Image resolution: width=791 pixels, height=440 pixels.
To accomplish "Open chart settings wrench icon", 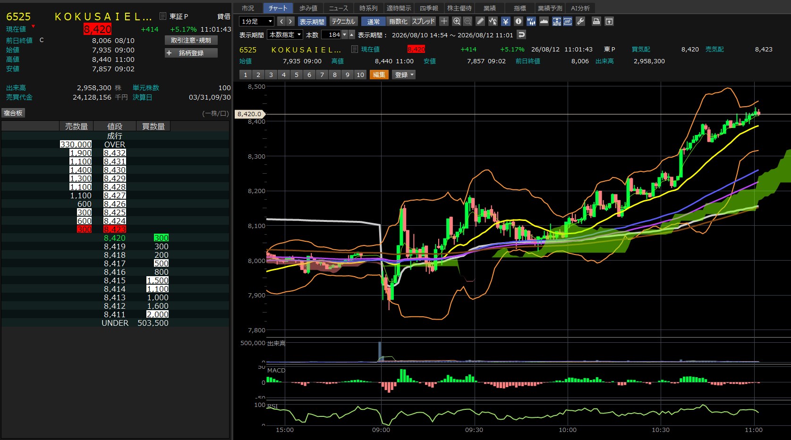I will (580, 21).
